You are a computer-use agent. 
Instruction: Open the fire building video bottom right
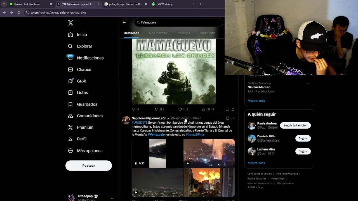coord(209,183)
